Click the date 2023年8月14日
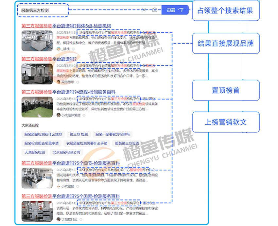 click(67, 203)
